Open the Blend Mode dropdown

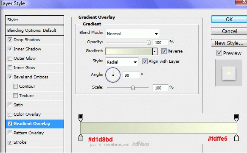click(132, 33)
